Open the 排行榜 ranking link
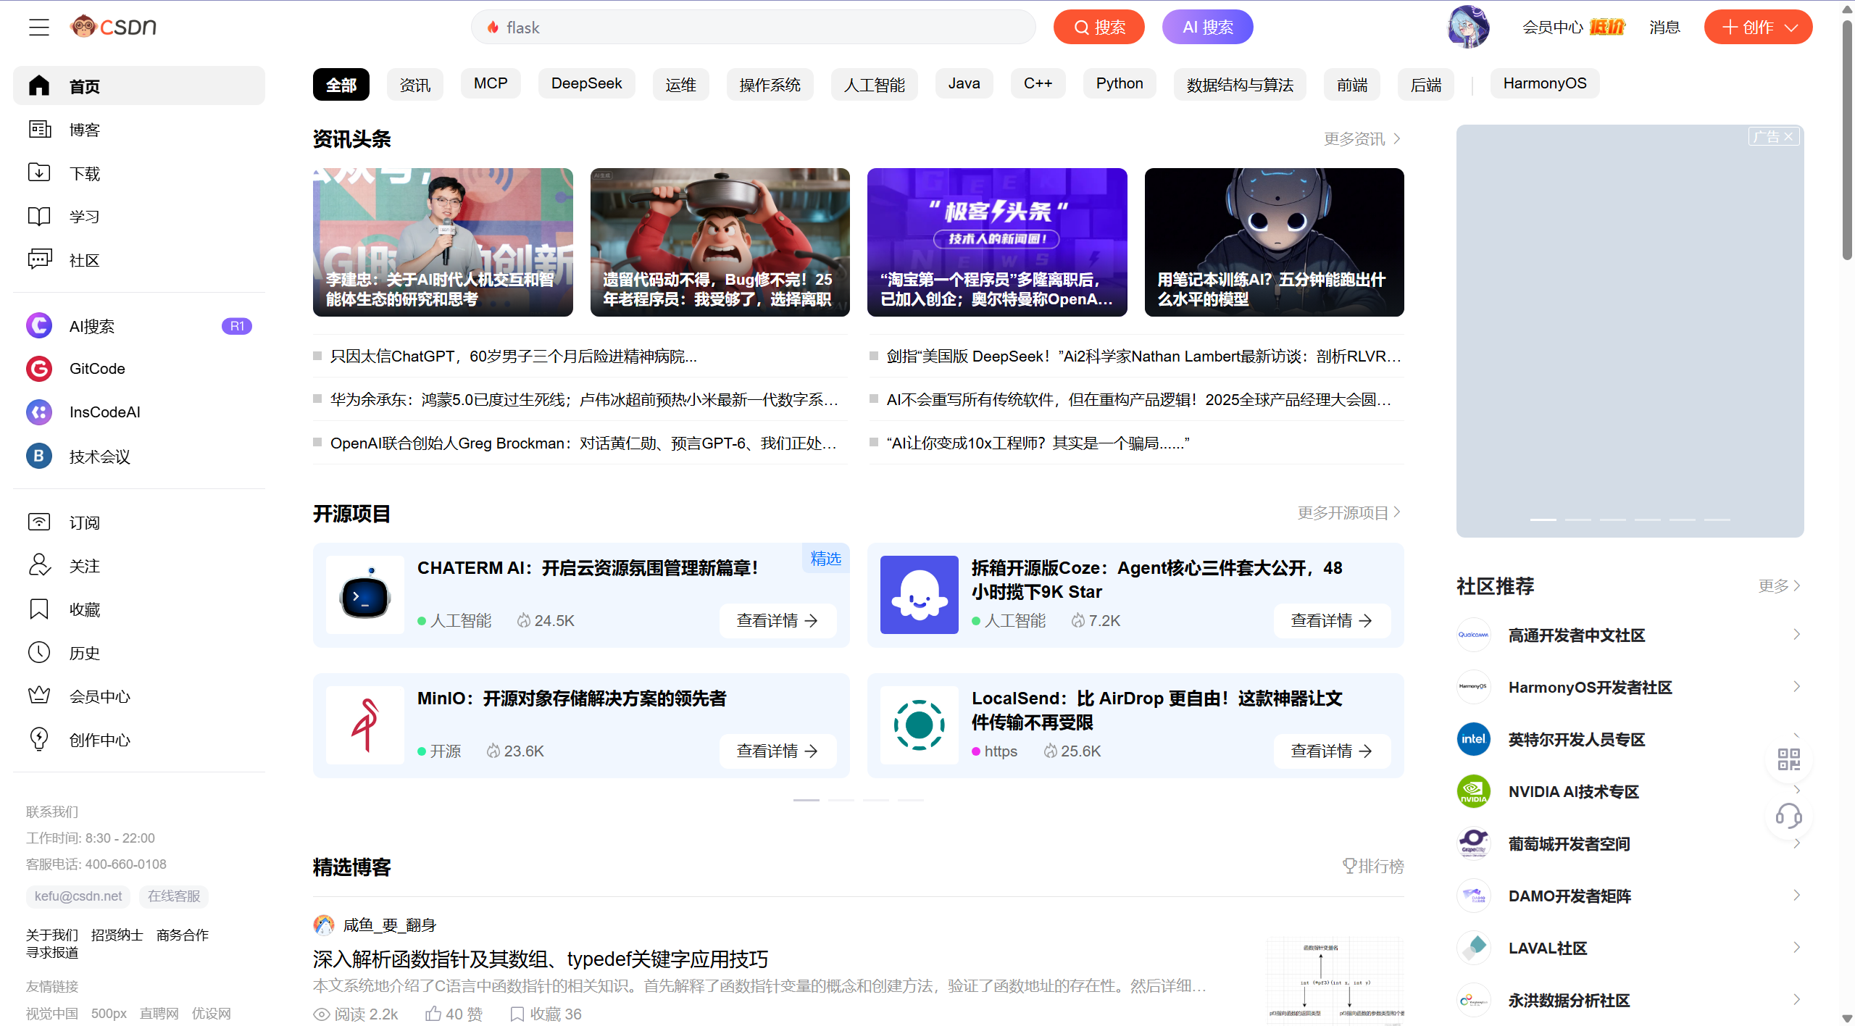Viewport: 1855px width, 1026px height. tap(1373, 866)
